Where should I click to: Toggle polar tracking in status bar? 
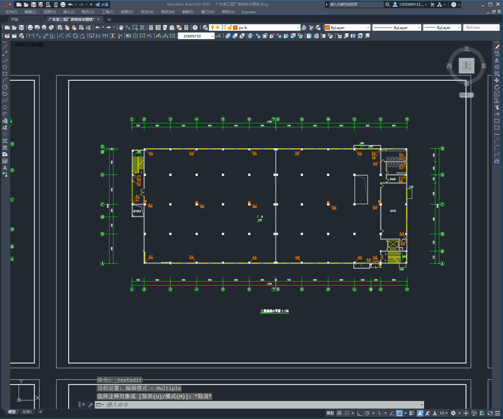pos(367,413)
